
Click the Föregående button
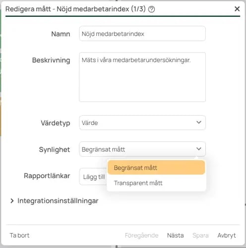coord(141,235)
